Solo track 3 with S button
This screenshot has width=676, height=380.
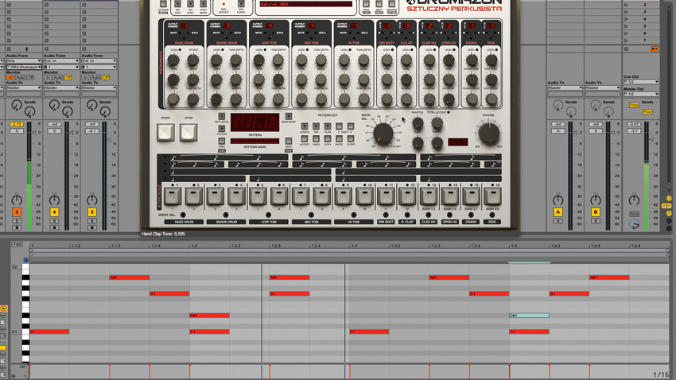click(17, 221)
